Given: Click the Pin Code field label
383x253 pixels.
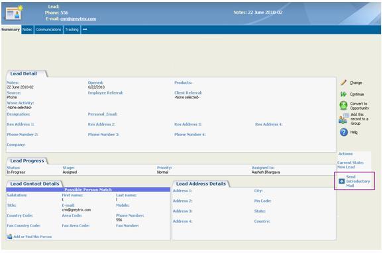Looking at the screenshot, I should point(262,201).
